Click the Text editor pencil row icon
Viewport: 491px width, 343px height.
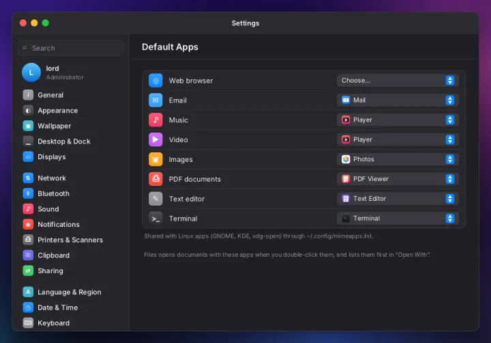coord(155,199)
